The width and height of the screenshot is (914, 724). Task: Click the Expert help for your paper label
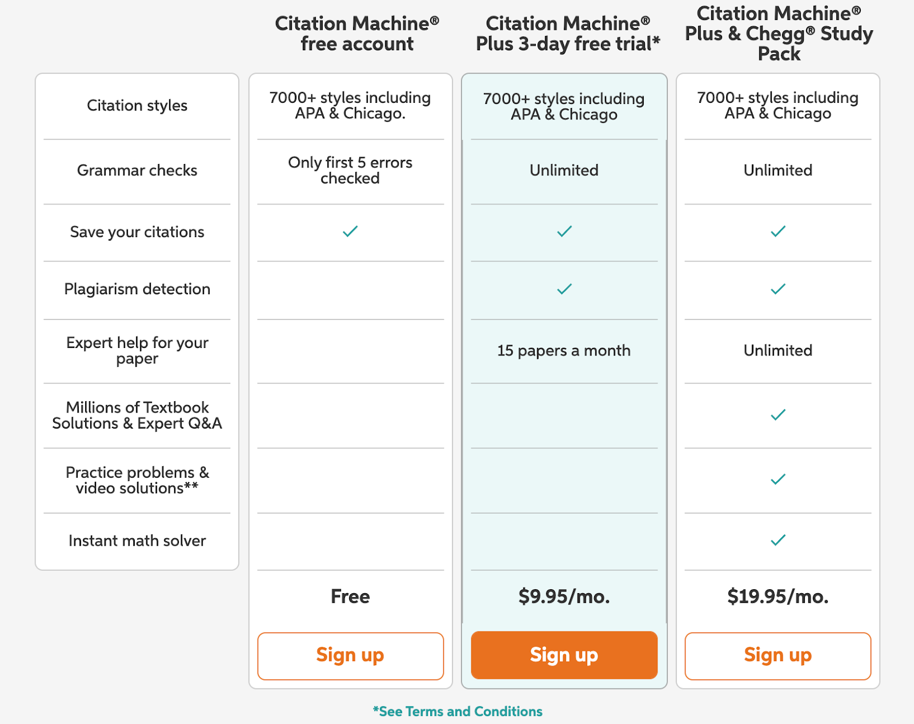click(x=137, y=350)
